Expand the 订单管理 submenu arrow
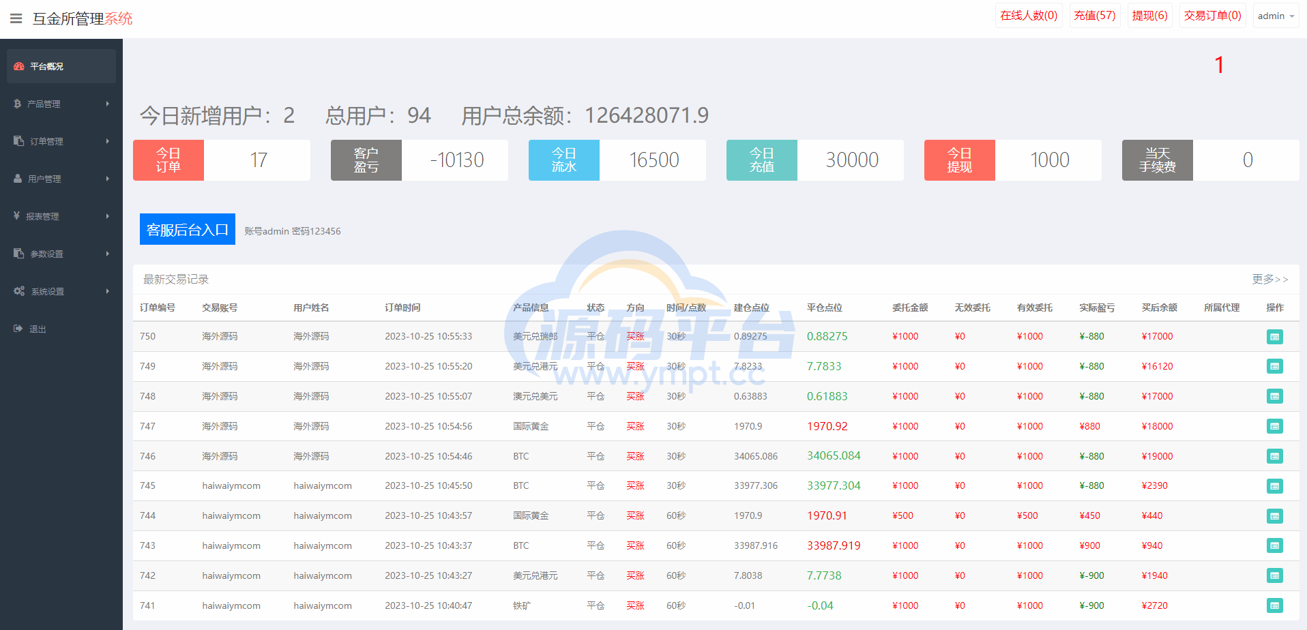The height and width of the screenshot is (630, 1307). [107, 141]
